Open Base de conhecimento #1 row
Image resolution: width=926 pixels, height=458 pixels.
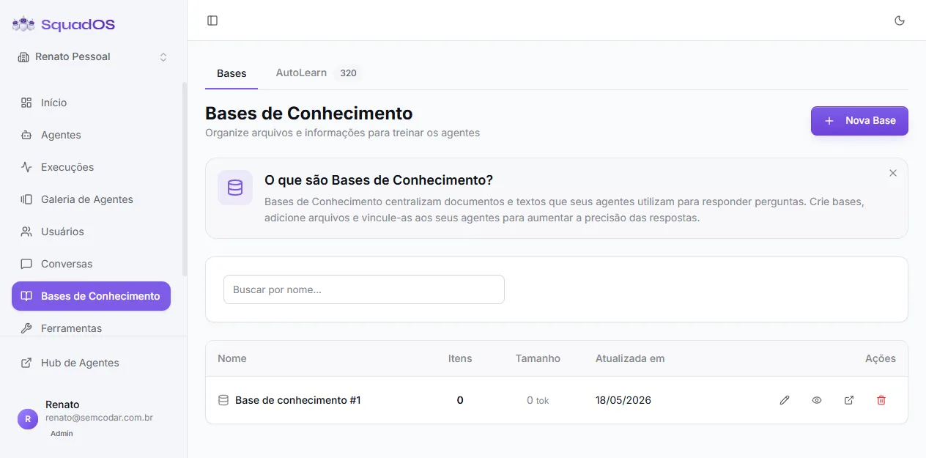(557, 400)
